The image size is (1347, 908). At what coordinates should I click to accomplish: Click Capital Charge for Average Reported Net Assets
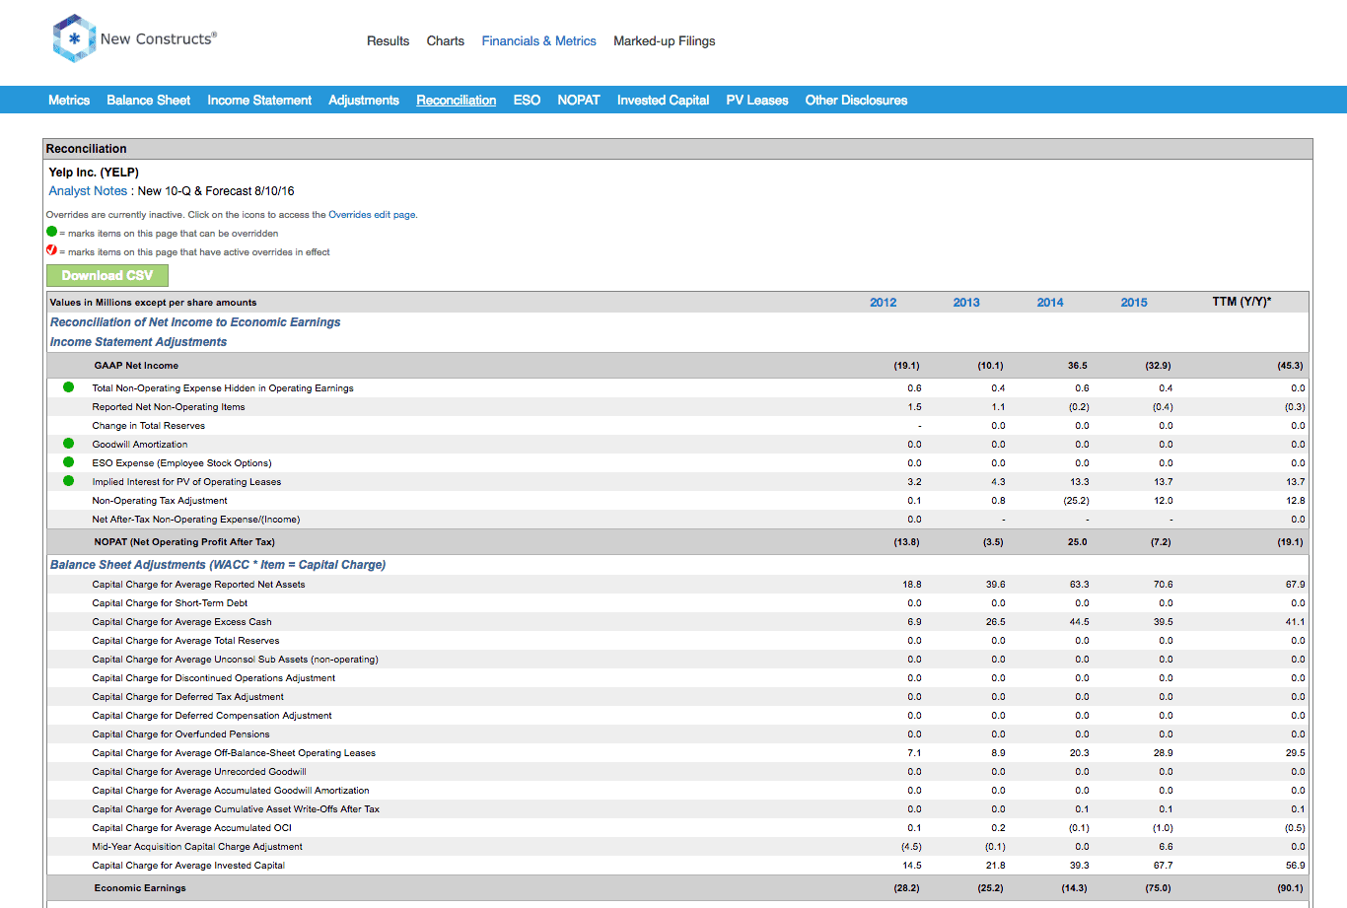pyautogui.click(x=198, y=585)
